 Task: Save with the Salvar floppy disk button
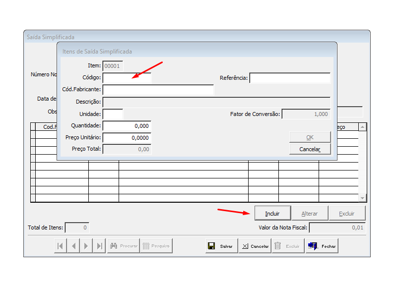[221, 246]
